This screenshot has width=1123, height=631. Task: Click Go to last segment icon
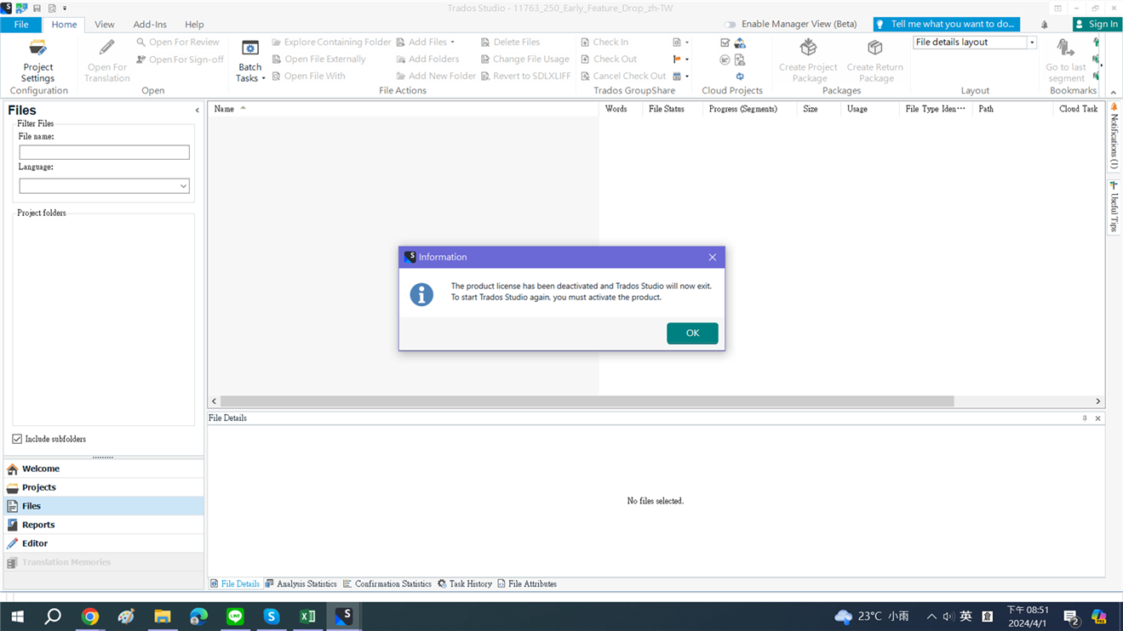[1065, 48]
